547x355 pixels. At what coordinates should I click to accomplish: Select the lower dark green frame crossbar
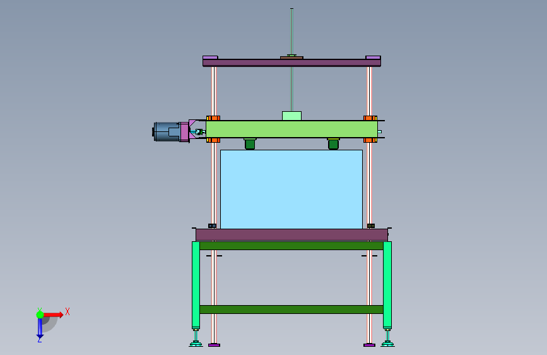point(291,310)
